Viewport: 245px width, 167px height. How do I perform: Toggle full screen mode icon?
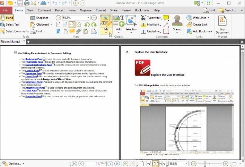(208, 3)
